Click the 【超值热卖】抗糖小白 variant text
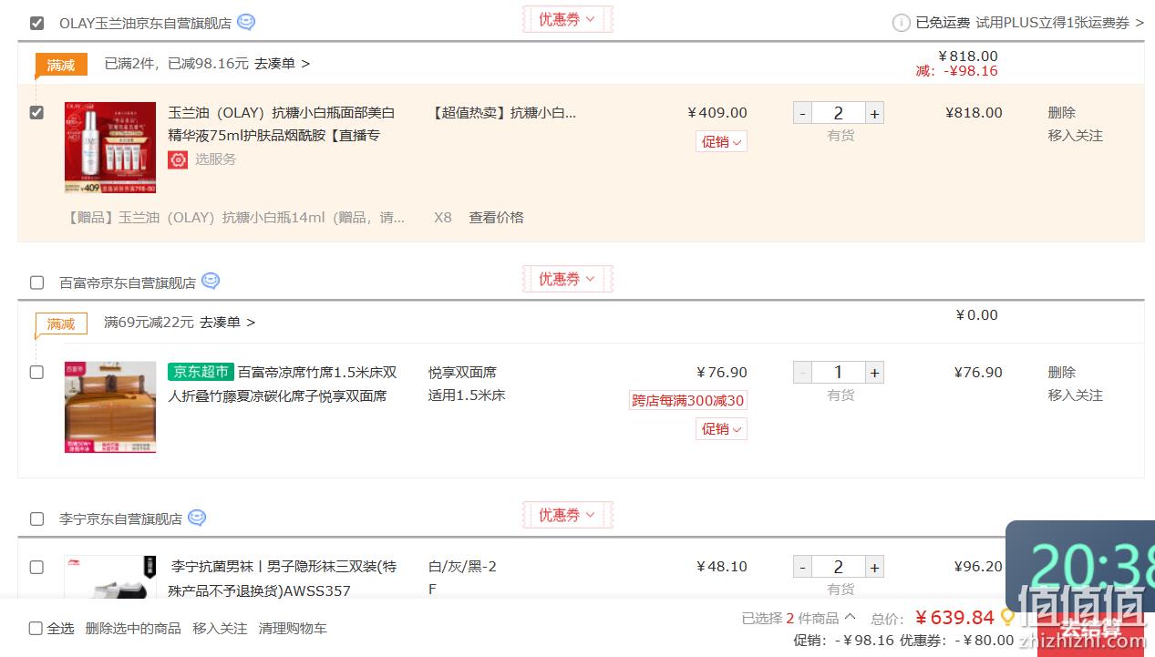Screen dimensions: 1155x657 tap(502, 113)
